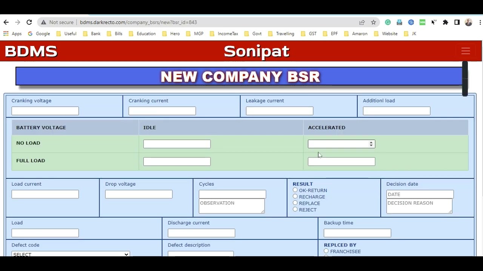Focus the Backup time field
The width and height of the screenshot is (483, 271).
click(357, 233)
